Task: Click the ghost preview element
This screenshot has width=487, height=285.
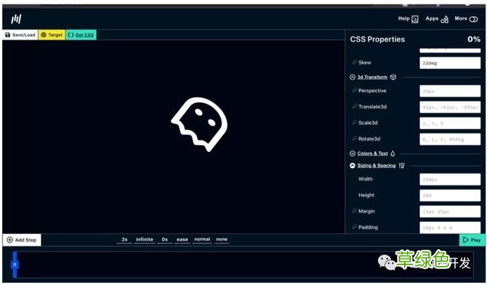Action: pos(199,124)
